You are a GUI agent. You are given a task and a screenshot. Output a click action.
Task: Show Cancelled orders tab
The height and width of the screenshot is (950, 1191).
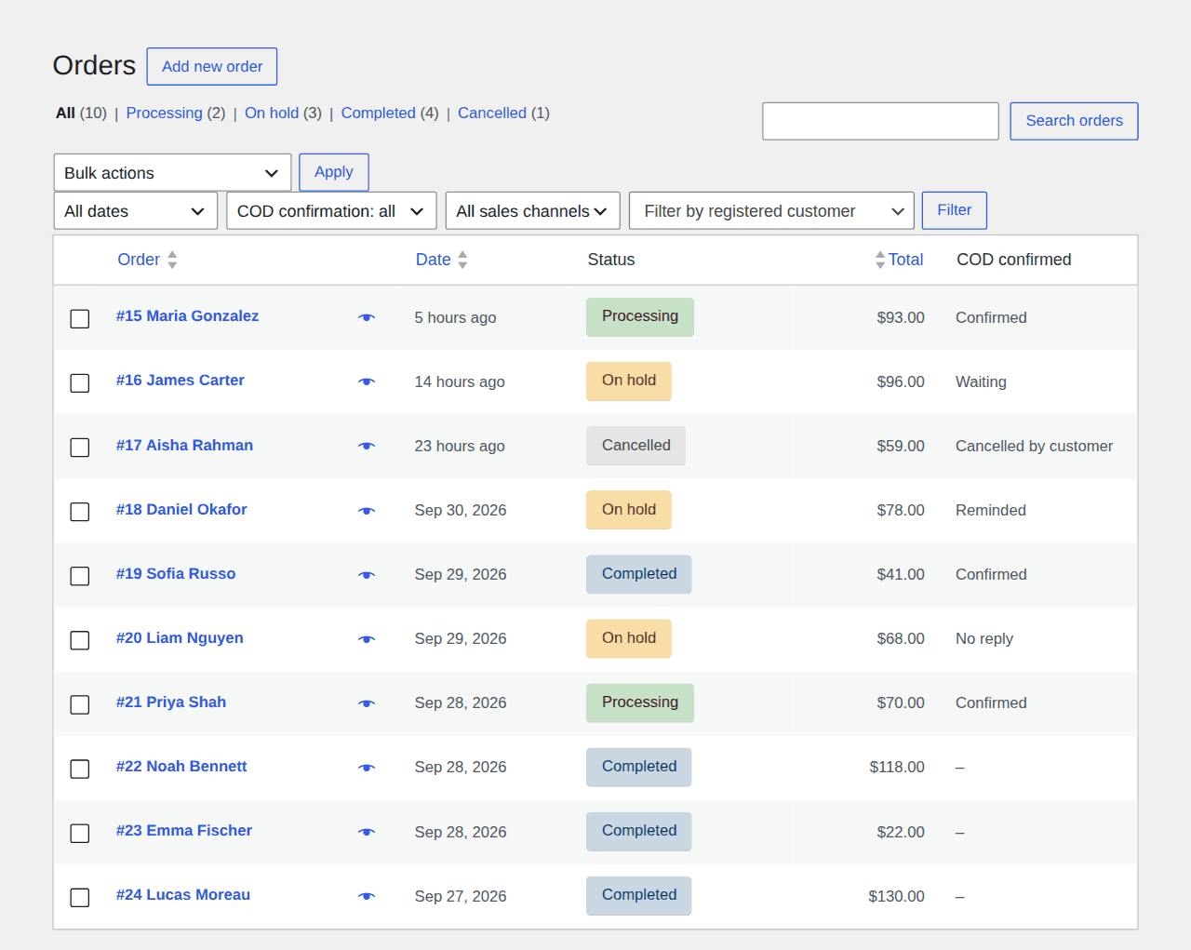pyautogui.click(x=492, y=113)
